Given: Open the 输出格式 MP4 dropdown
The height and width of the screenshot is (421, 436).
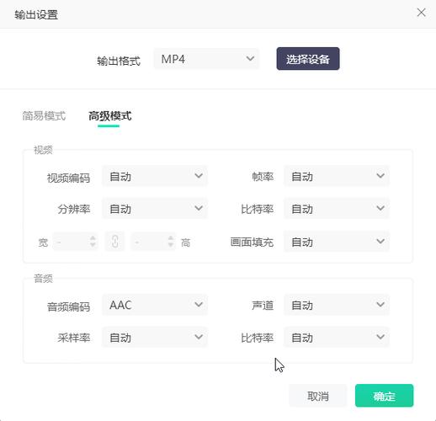Looking at the screenshot, I should [206, 59].
